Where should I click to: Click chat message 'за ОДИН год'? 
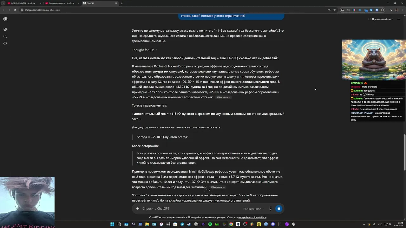coord(367,94)
